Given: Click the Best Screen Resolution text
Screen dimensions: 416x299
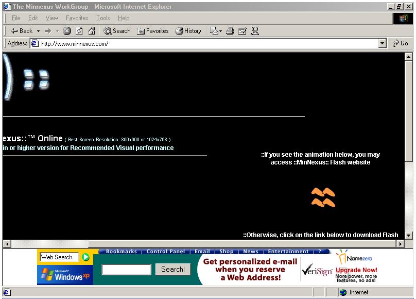Looking at the screenshot, I should 117,140.
